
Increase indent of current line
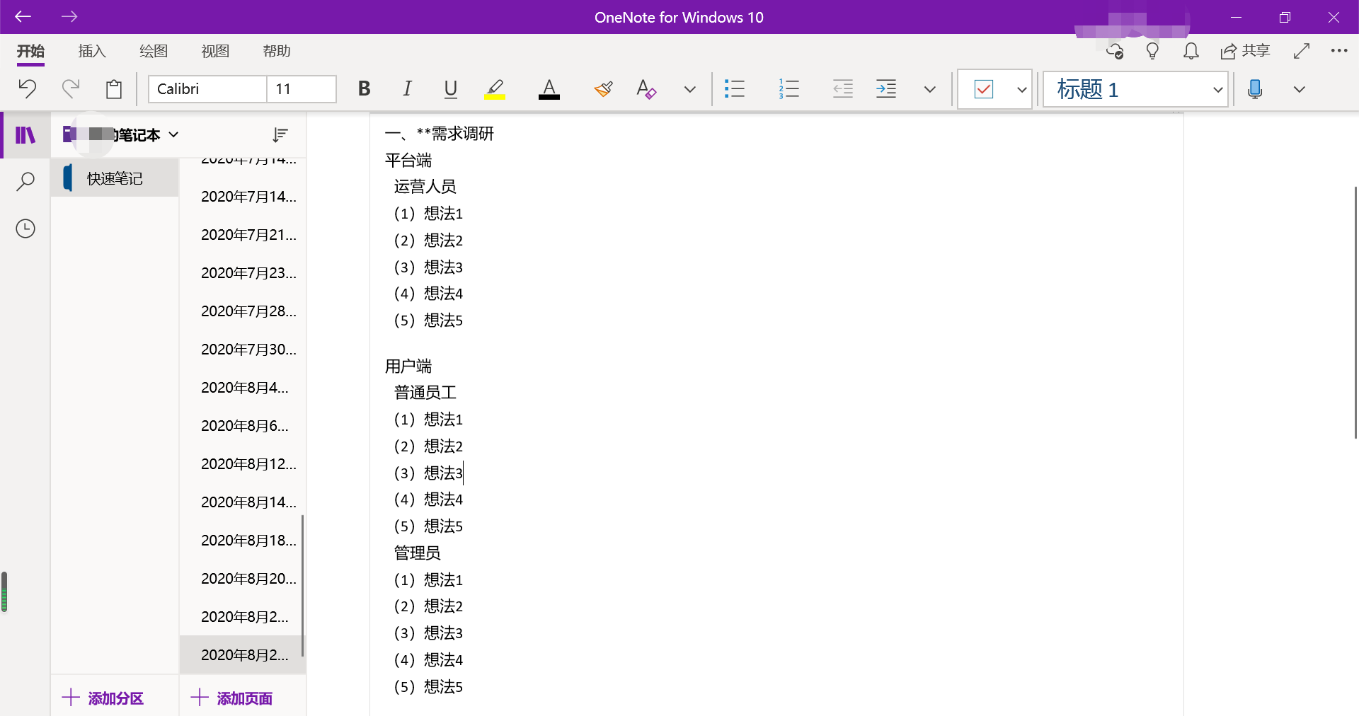886,88
